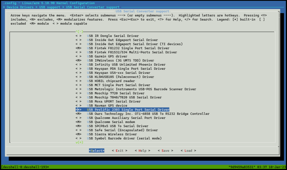Select USB Ours Technology OTi-6858 Bridge Controller

point(142,114)
